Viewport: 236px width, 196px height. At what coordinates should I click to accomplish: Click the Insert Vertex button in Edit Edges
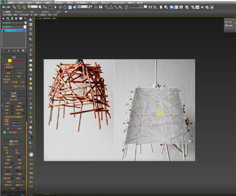pos(14,99)
